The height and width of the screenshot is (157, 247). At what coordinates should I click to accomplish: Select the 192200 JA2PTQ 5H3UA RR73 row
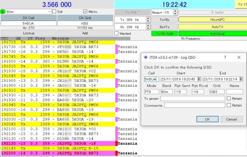pyautogui.click(x=58, y=153)
